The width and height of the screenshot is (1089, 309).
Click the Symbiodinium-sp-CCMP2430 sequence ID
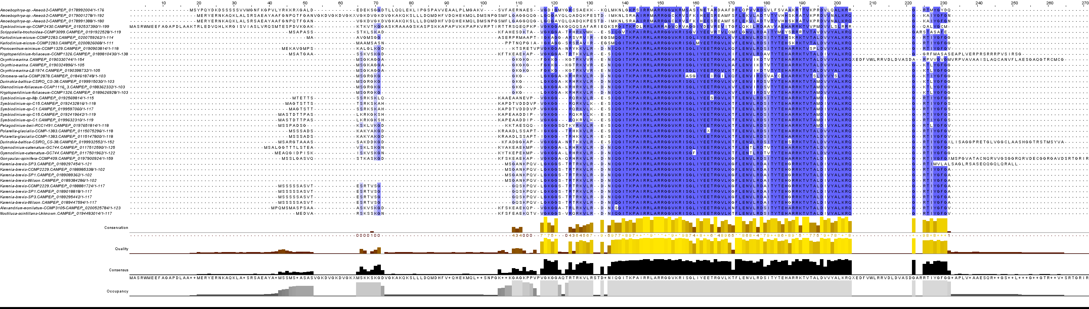55,27
